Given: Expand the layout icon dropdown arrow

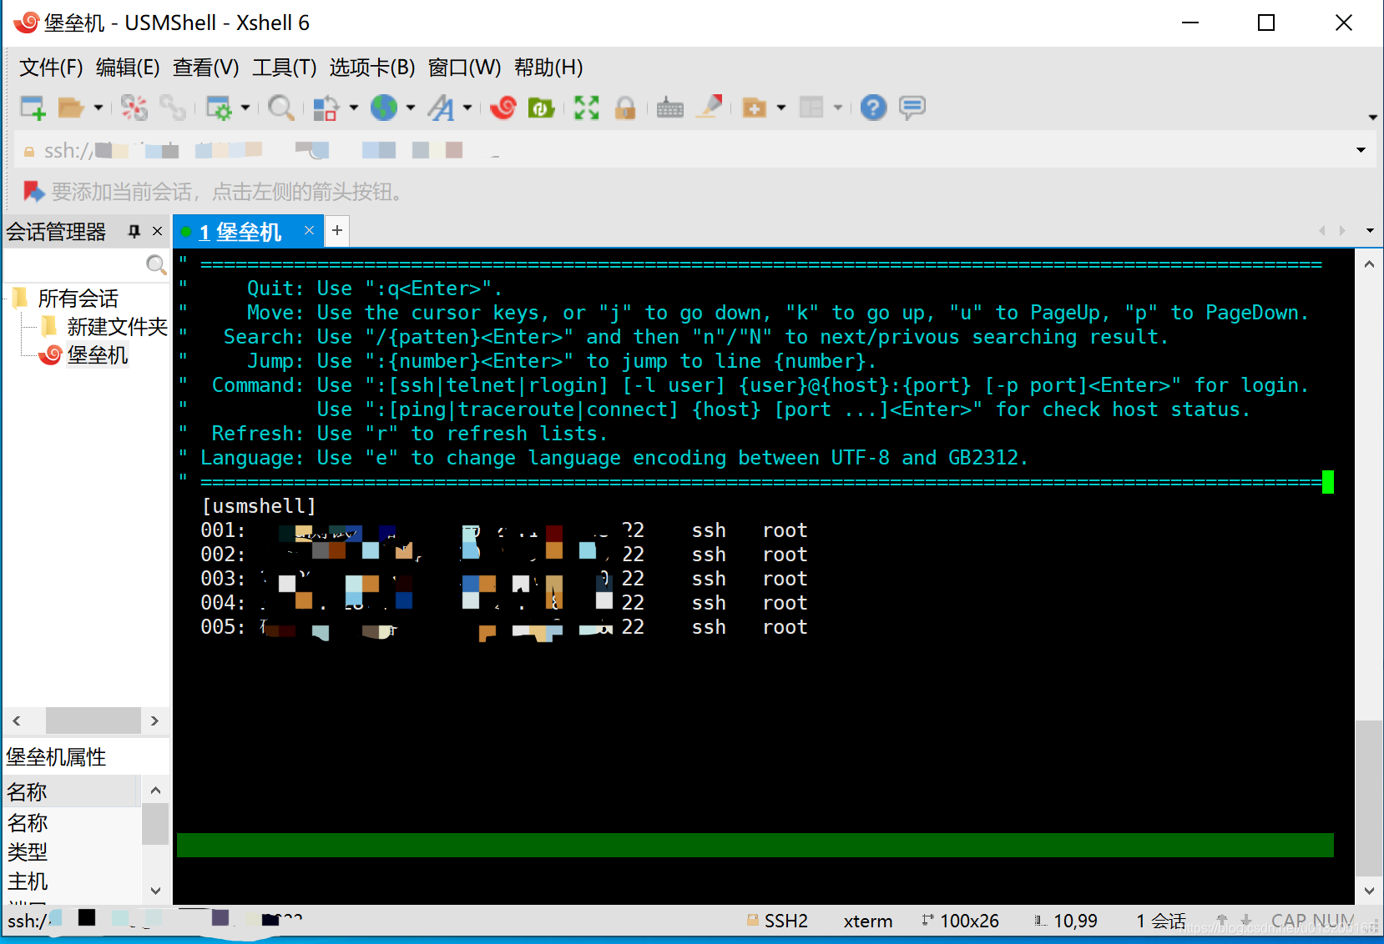Looking at the screenshot, I should (838, 108).
